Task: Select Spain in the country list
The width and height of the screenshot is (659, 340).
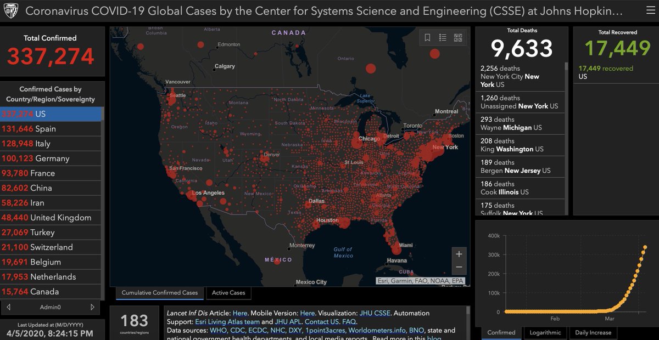Action: [x=51, y=129]
